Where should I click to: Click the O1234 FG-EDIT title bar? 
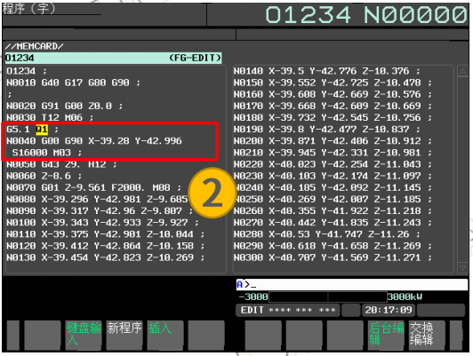pos(114,58)
